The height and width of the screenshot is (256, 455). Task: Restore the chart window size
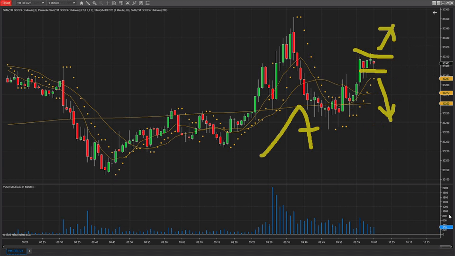[x=447, y=3]
